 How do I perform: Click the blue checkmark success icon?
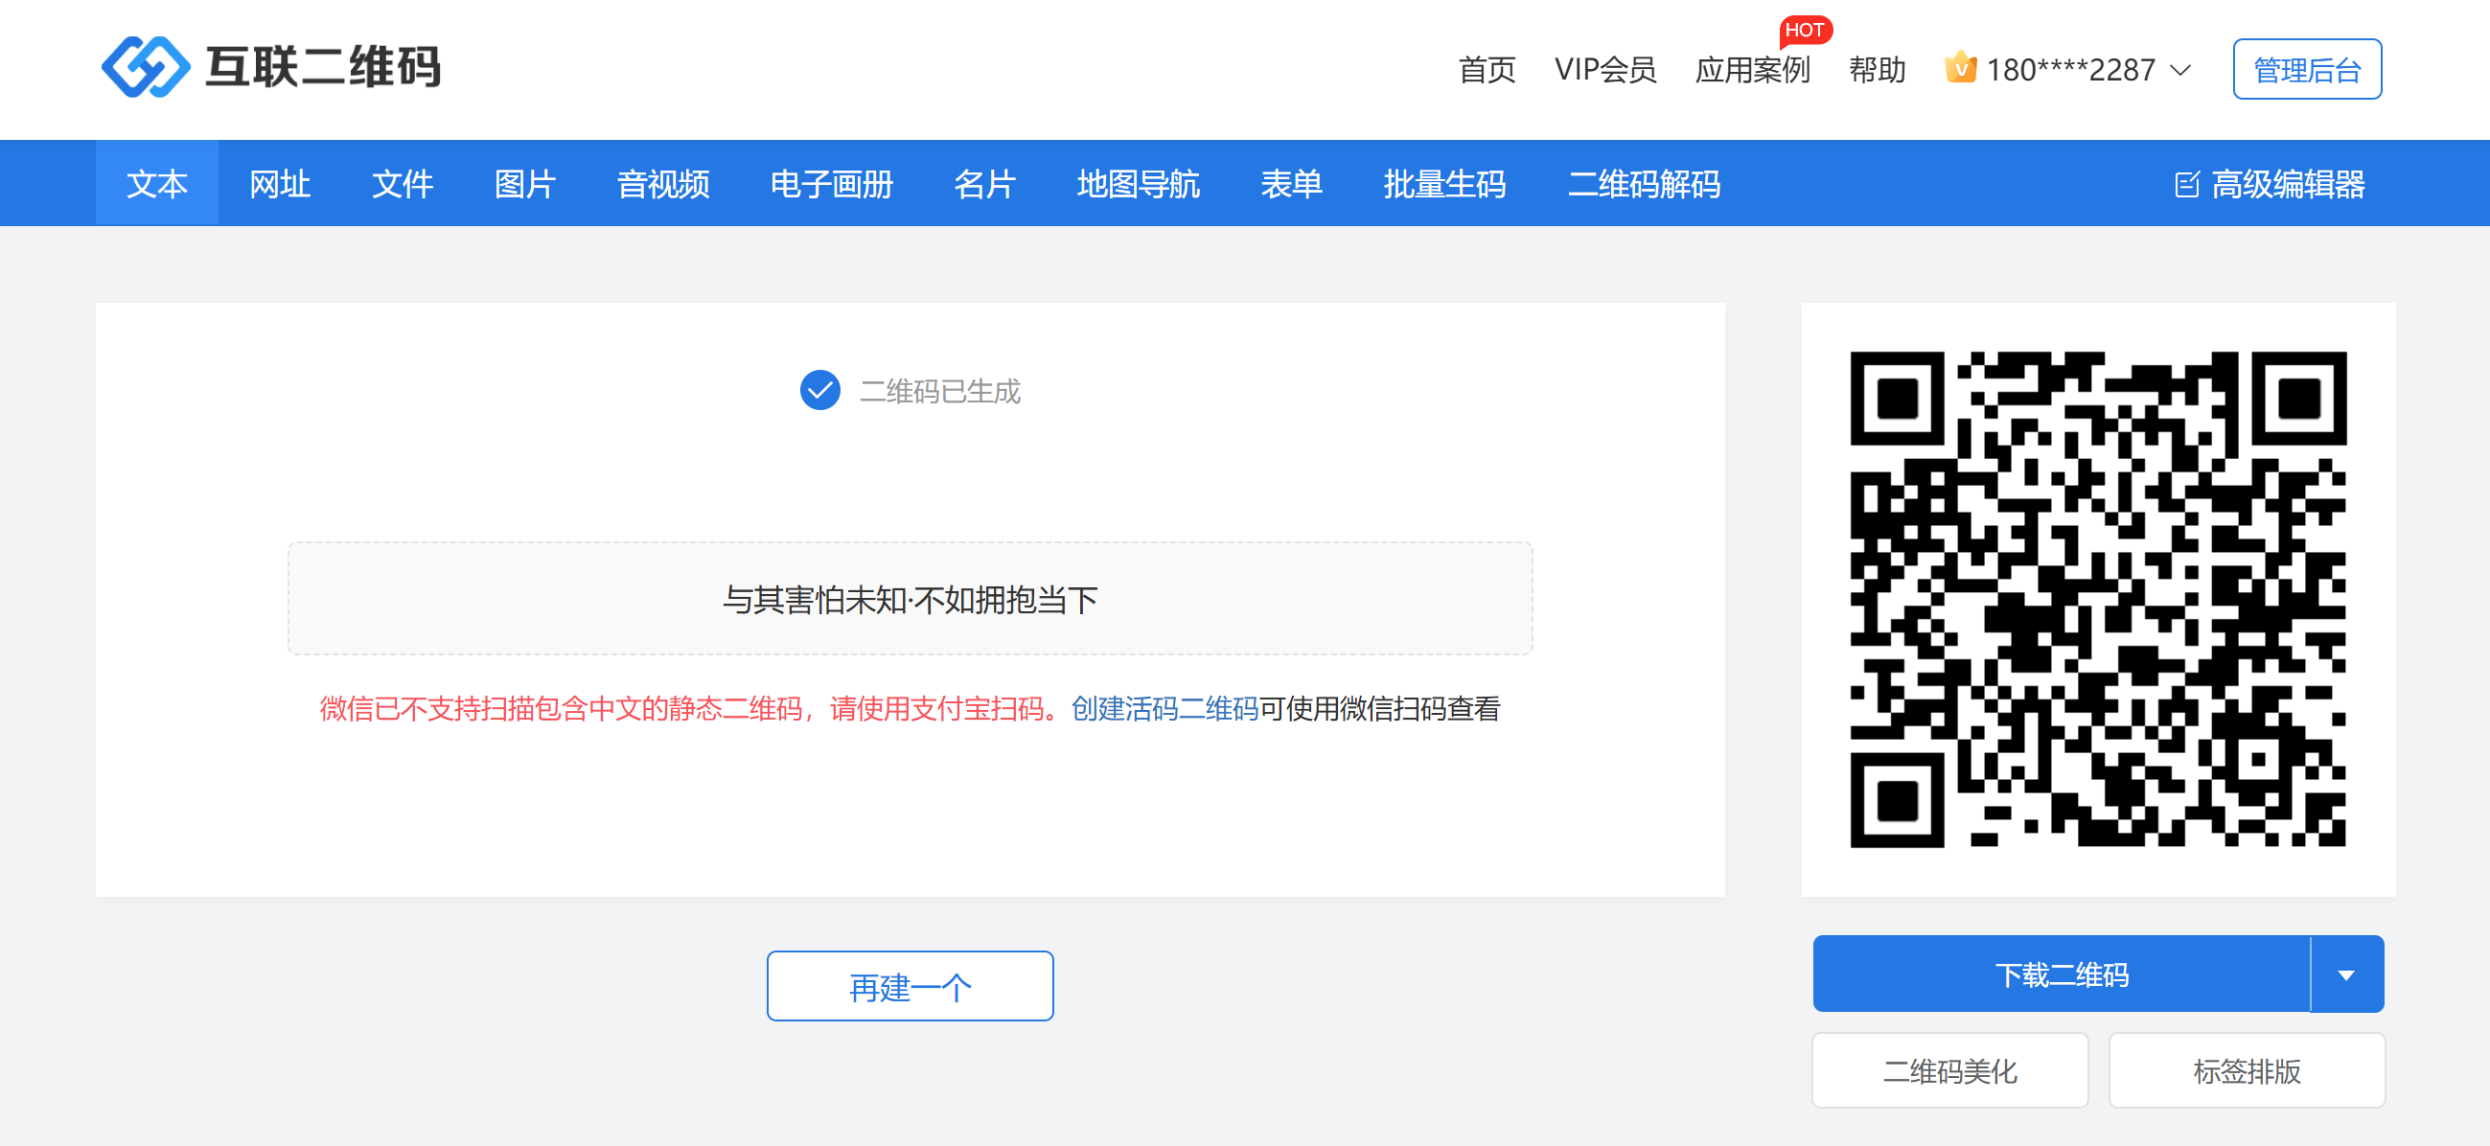819,390
